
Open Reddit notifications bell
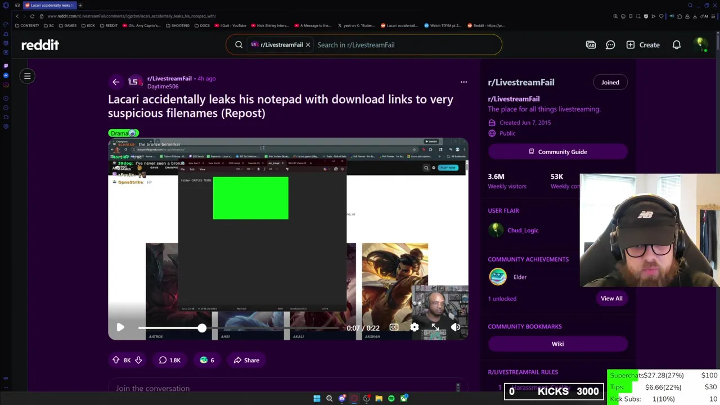[x=677, y=45]
